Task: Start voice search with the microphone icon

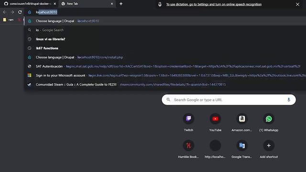Action: click(x=289, y=100)
